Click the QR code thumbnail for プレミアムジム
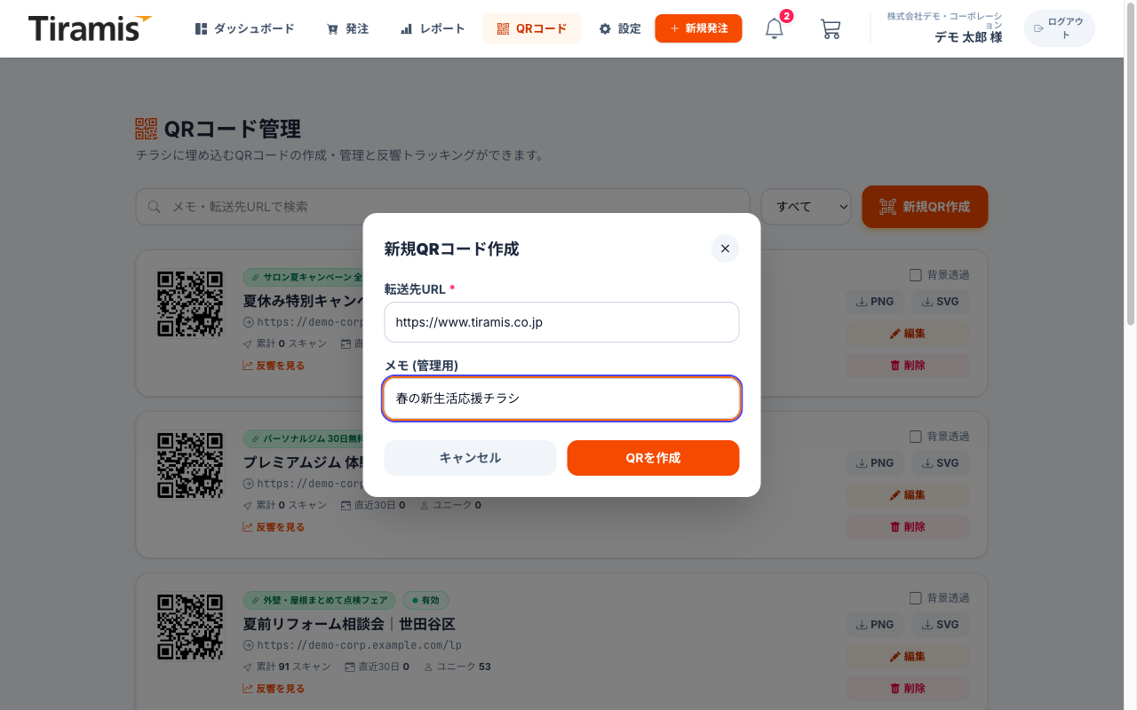 [x=190, y=465]
